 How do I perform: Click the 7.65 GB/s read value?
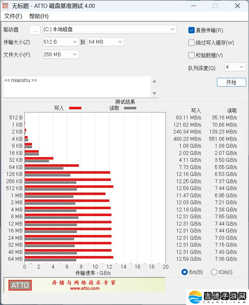(x=226, y=216)
